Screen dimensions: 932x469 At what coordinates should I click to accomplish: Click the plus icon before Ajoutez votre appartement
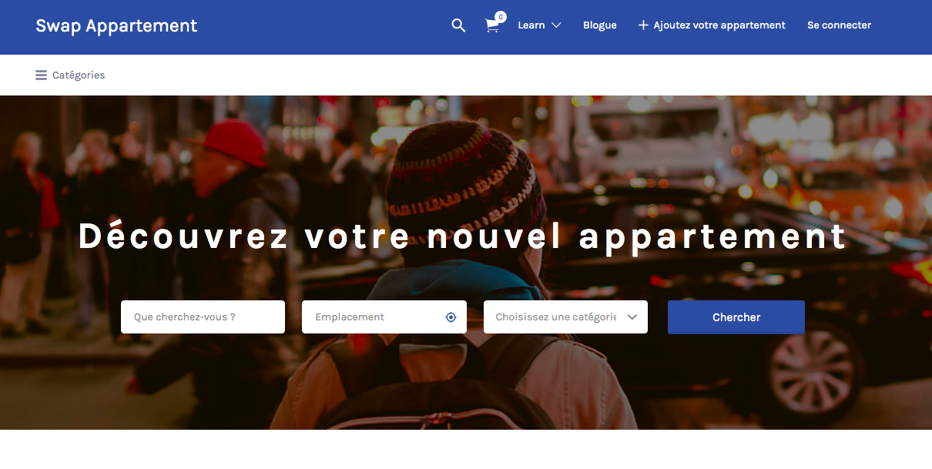[x=643, y=25]
